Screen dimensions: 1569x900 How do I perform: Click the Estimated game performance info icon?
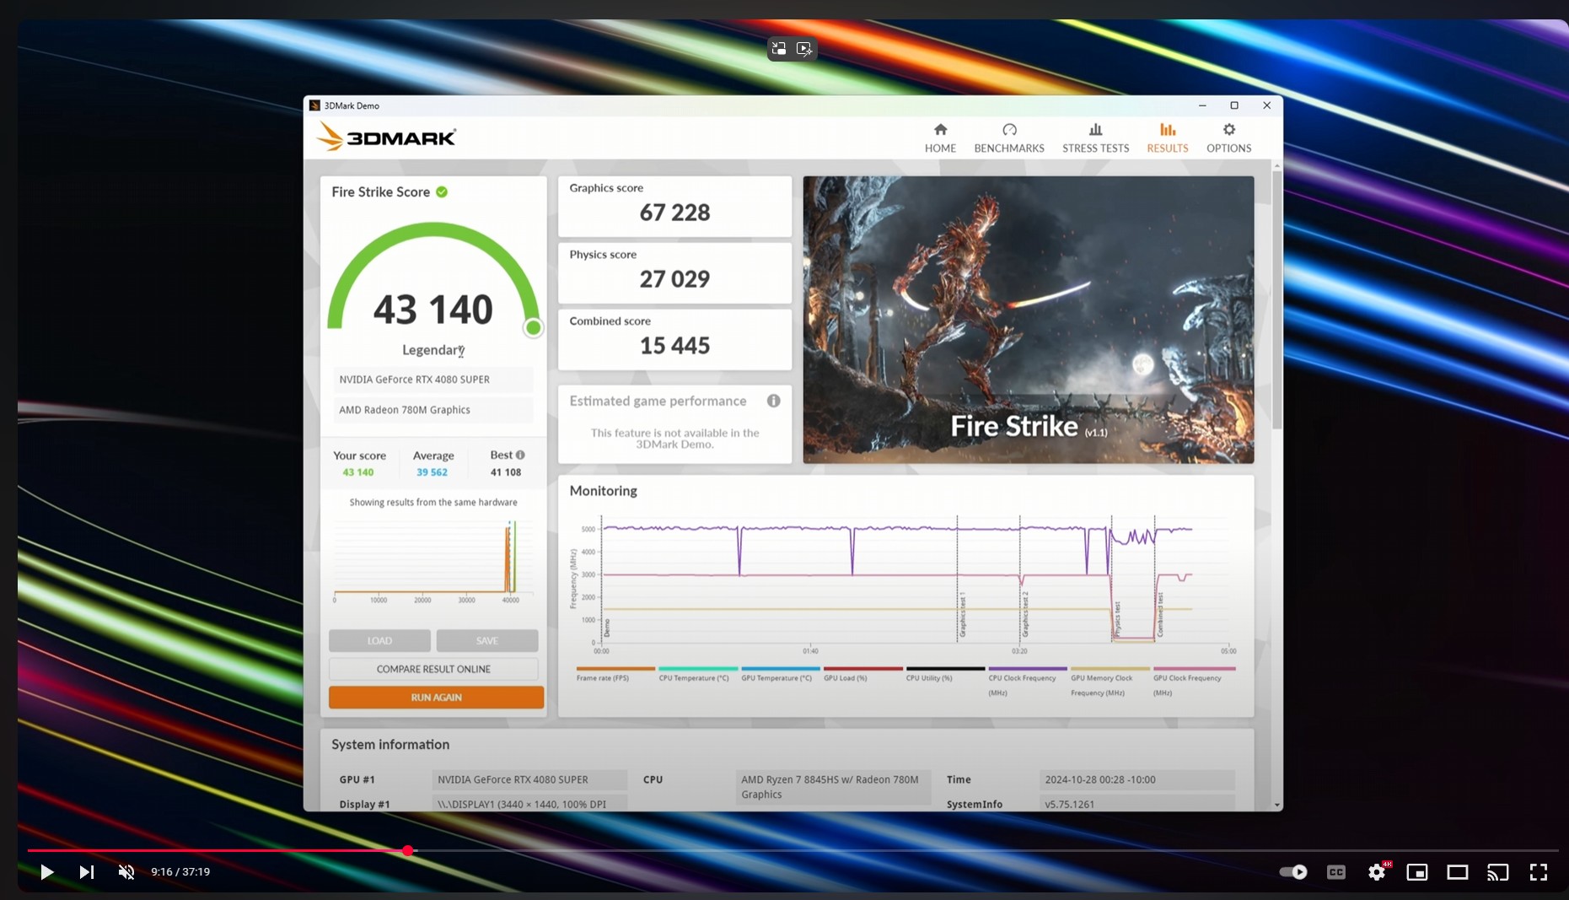(773, 401)
